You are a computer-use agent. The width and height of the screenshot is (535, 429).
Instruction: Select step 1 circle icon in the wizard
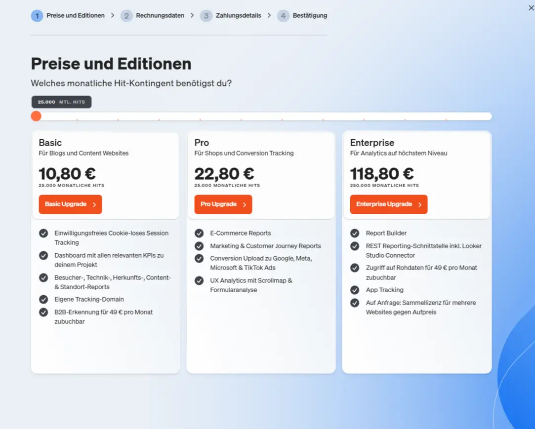[x=37, y=16]
